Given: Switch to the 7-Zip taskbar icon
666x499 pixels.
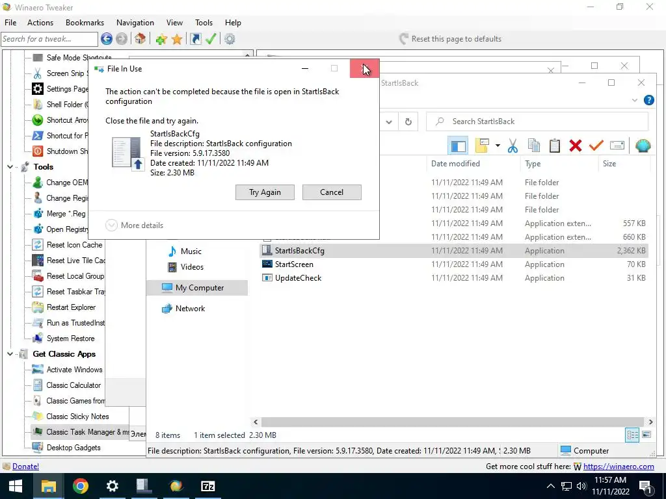Looking at the screenshot, I should (207, 486).
